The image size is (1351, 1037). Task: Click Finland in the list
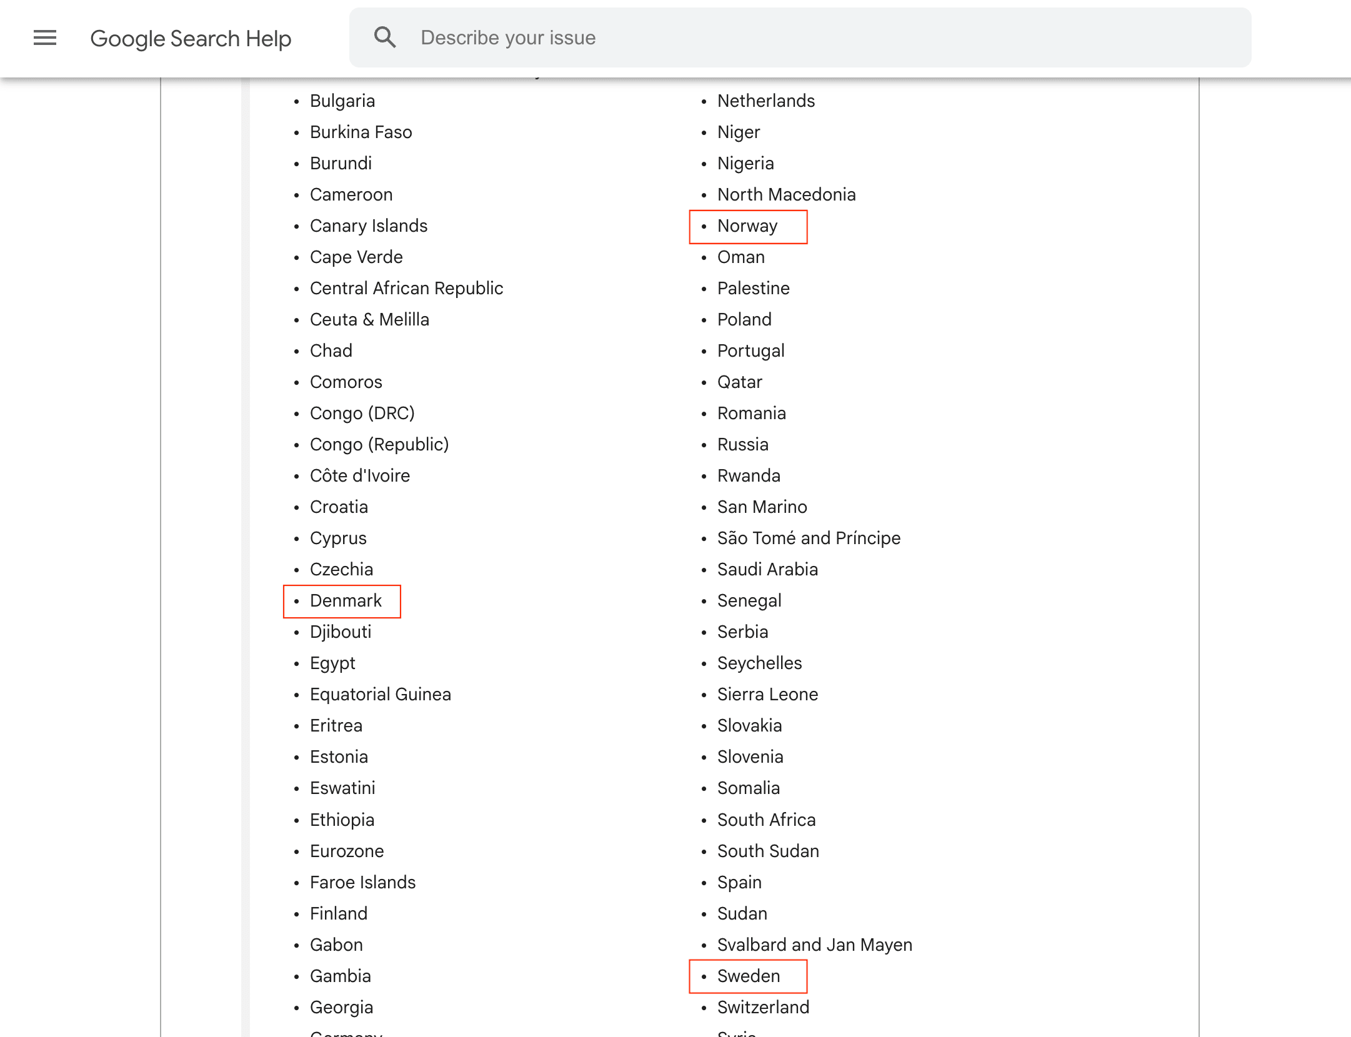[x=339, y=913]
